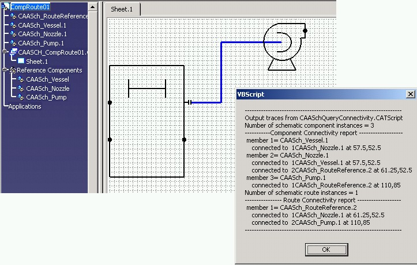Close the VBScript dialog window

coord(410,94)
